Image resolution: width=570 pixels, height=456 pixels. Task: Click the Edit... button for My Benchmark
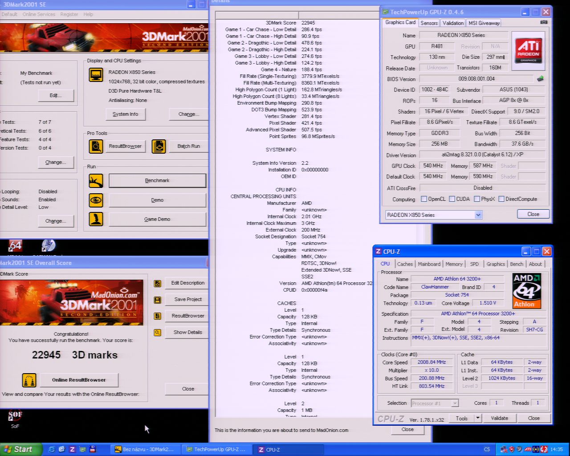coord(55,95)
